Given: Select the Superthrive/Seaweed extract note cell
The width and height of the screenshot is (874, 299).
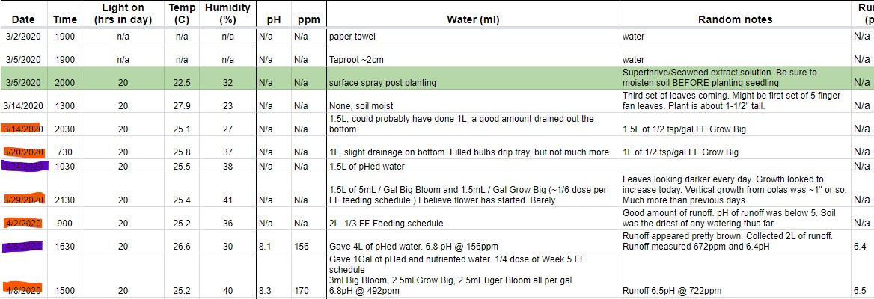Looking at the screenshot, I should click(736, 78).
